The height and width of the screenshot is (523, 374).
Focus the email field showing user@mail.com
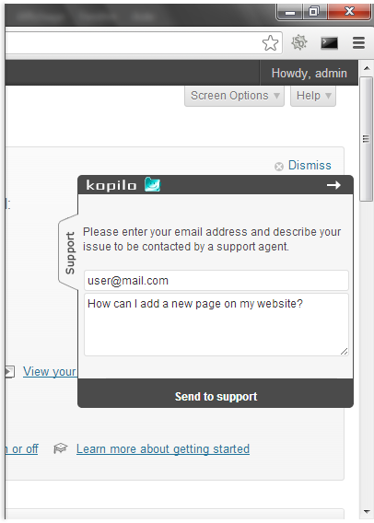[x=216, y=281]
